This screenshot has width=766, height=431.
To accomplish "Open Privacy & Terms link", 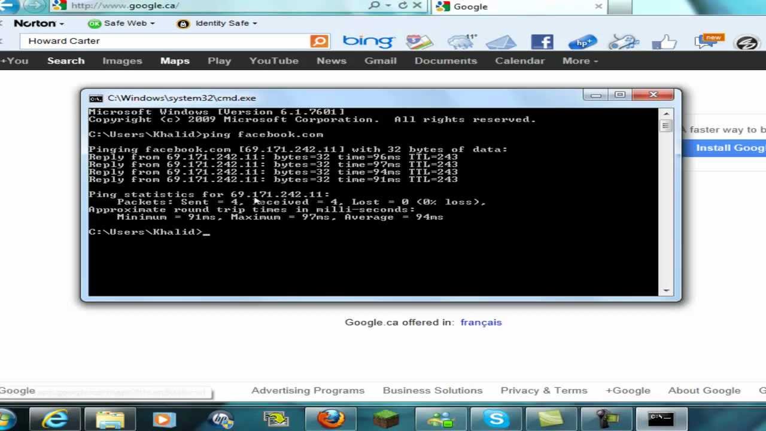I will pyautogui.click(x=544, y=390).
